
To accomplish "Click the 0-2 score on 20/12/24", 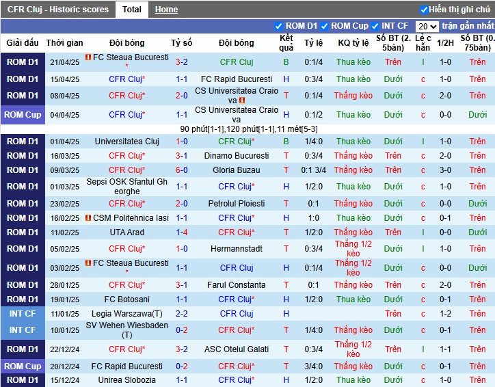I will click(x=181, y=366).
